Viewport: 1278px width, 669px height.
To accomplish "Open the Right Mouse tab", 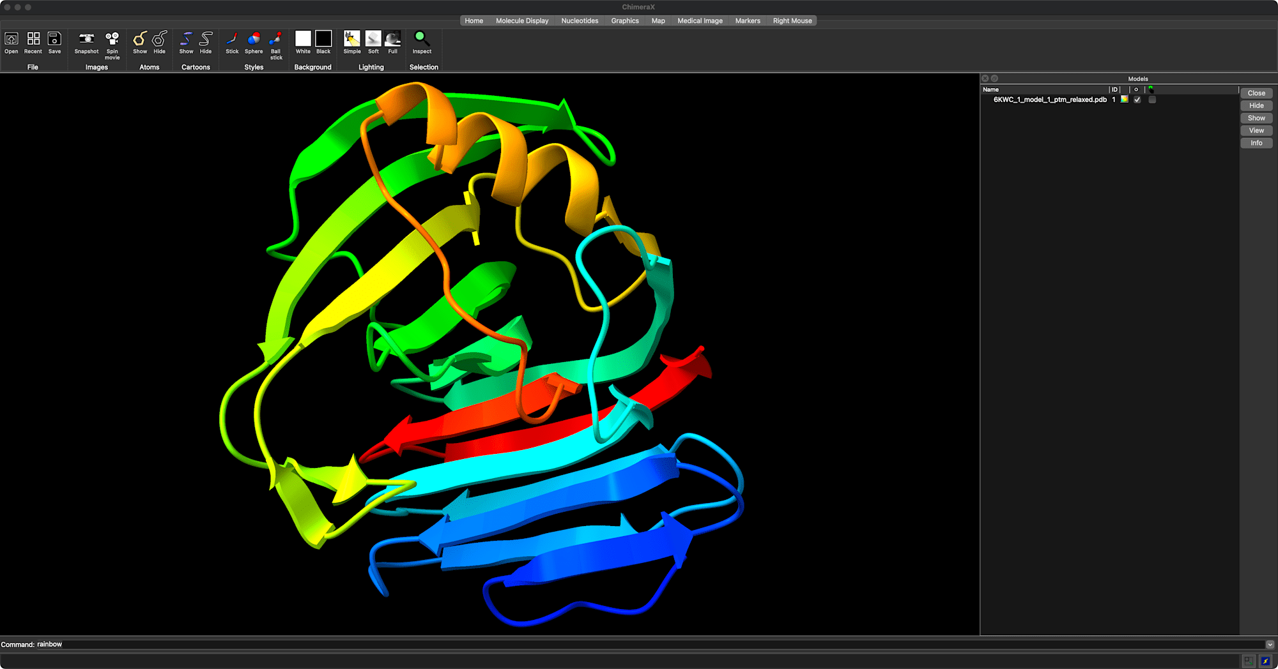I will pyautogui.click(x=792, y=20).
